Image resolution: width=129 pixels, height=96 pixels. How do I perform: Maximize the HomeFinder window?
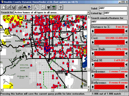coord(123,2)
